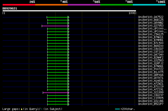Select the UniRef100_Q0TKT1 label
Viewport: 168px width, 111px height.
coord(151,78)
